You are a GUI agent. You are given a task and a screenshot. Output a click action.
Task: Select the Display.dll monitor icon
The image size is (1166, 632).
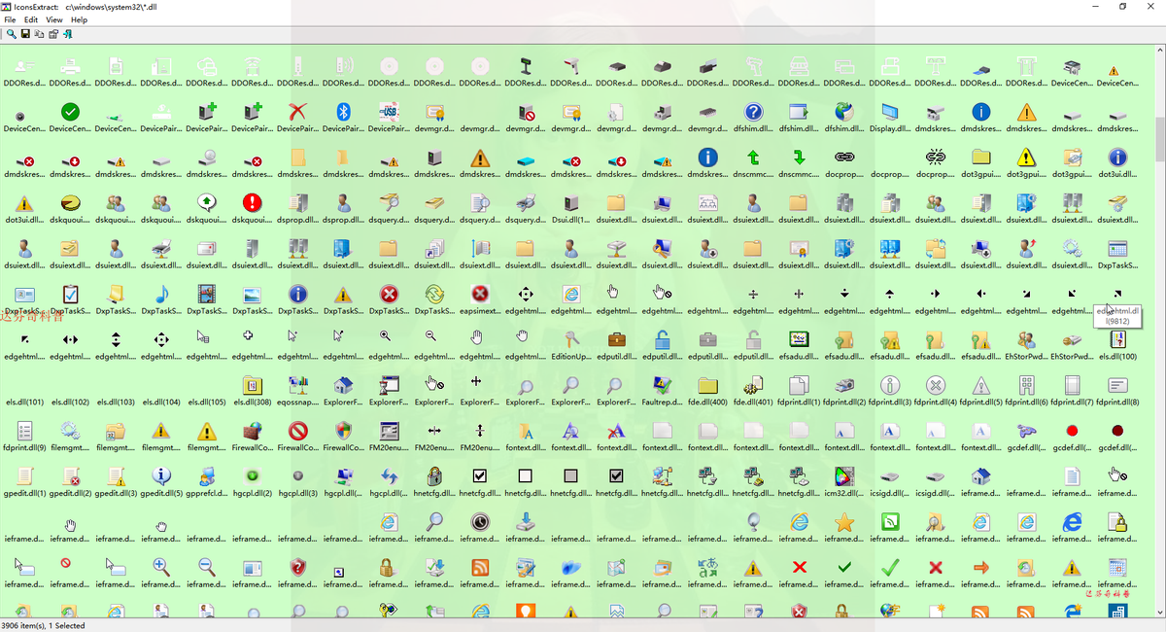(x=889, y=112)
